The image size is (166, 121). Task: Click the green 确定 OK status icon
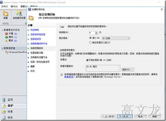coord(6,37)
